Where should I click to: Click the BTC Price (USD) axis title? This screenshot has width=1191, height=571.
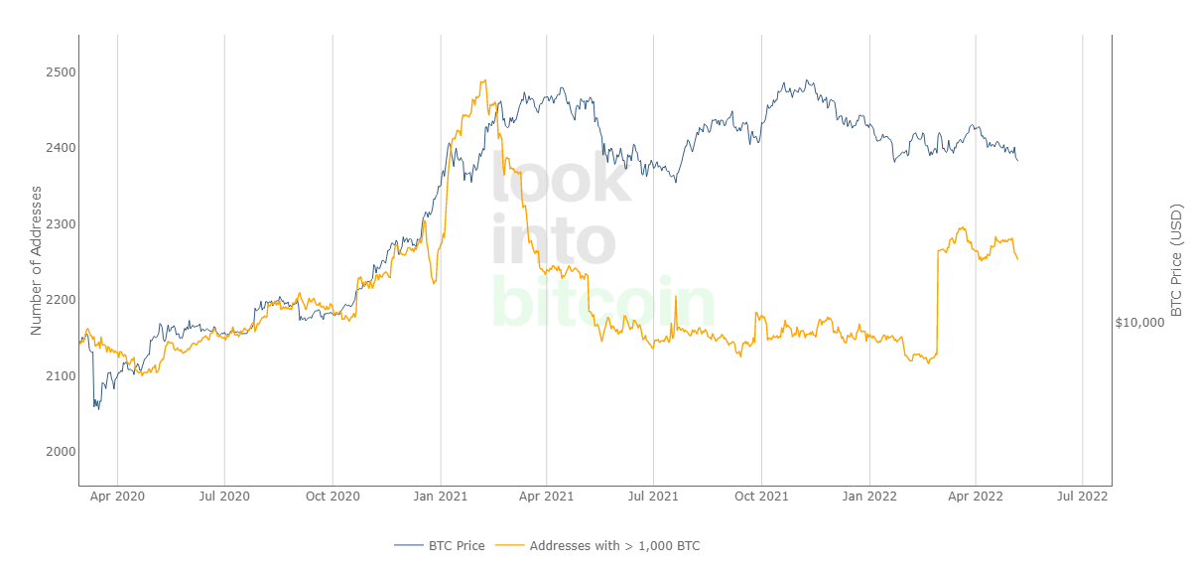point(1176,260)
